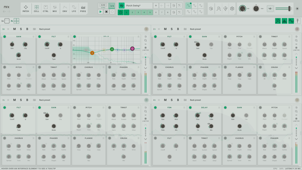Image resolution: width=302 pixels, height=170 pixels.
Task: Toggle rack 1 GAIN module power
Action: [5, 37]
